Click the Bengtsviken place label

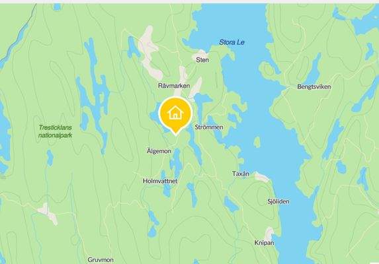(314, 87)
